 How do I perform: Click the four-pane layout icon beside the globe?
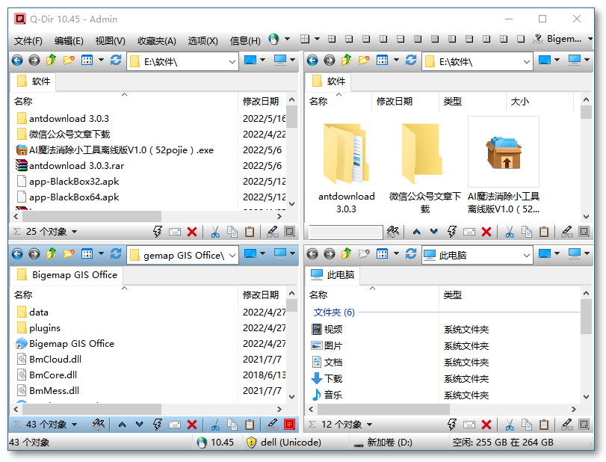coord(305,39)
